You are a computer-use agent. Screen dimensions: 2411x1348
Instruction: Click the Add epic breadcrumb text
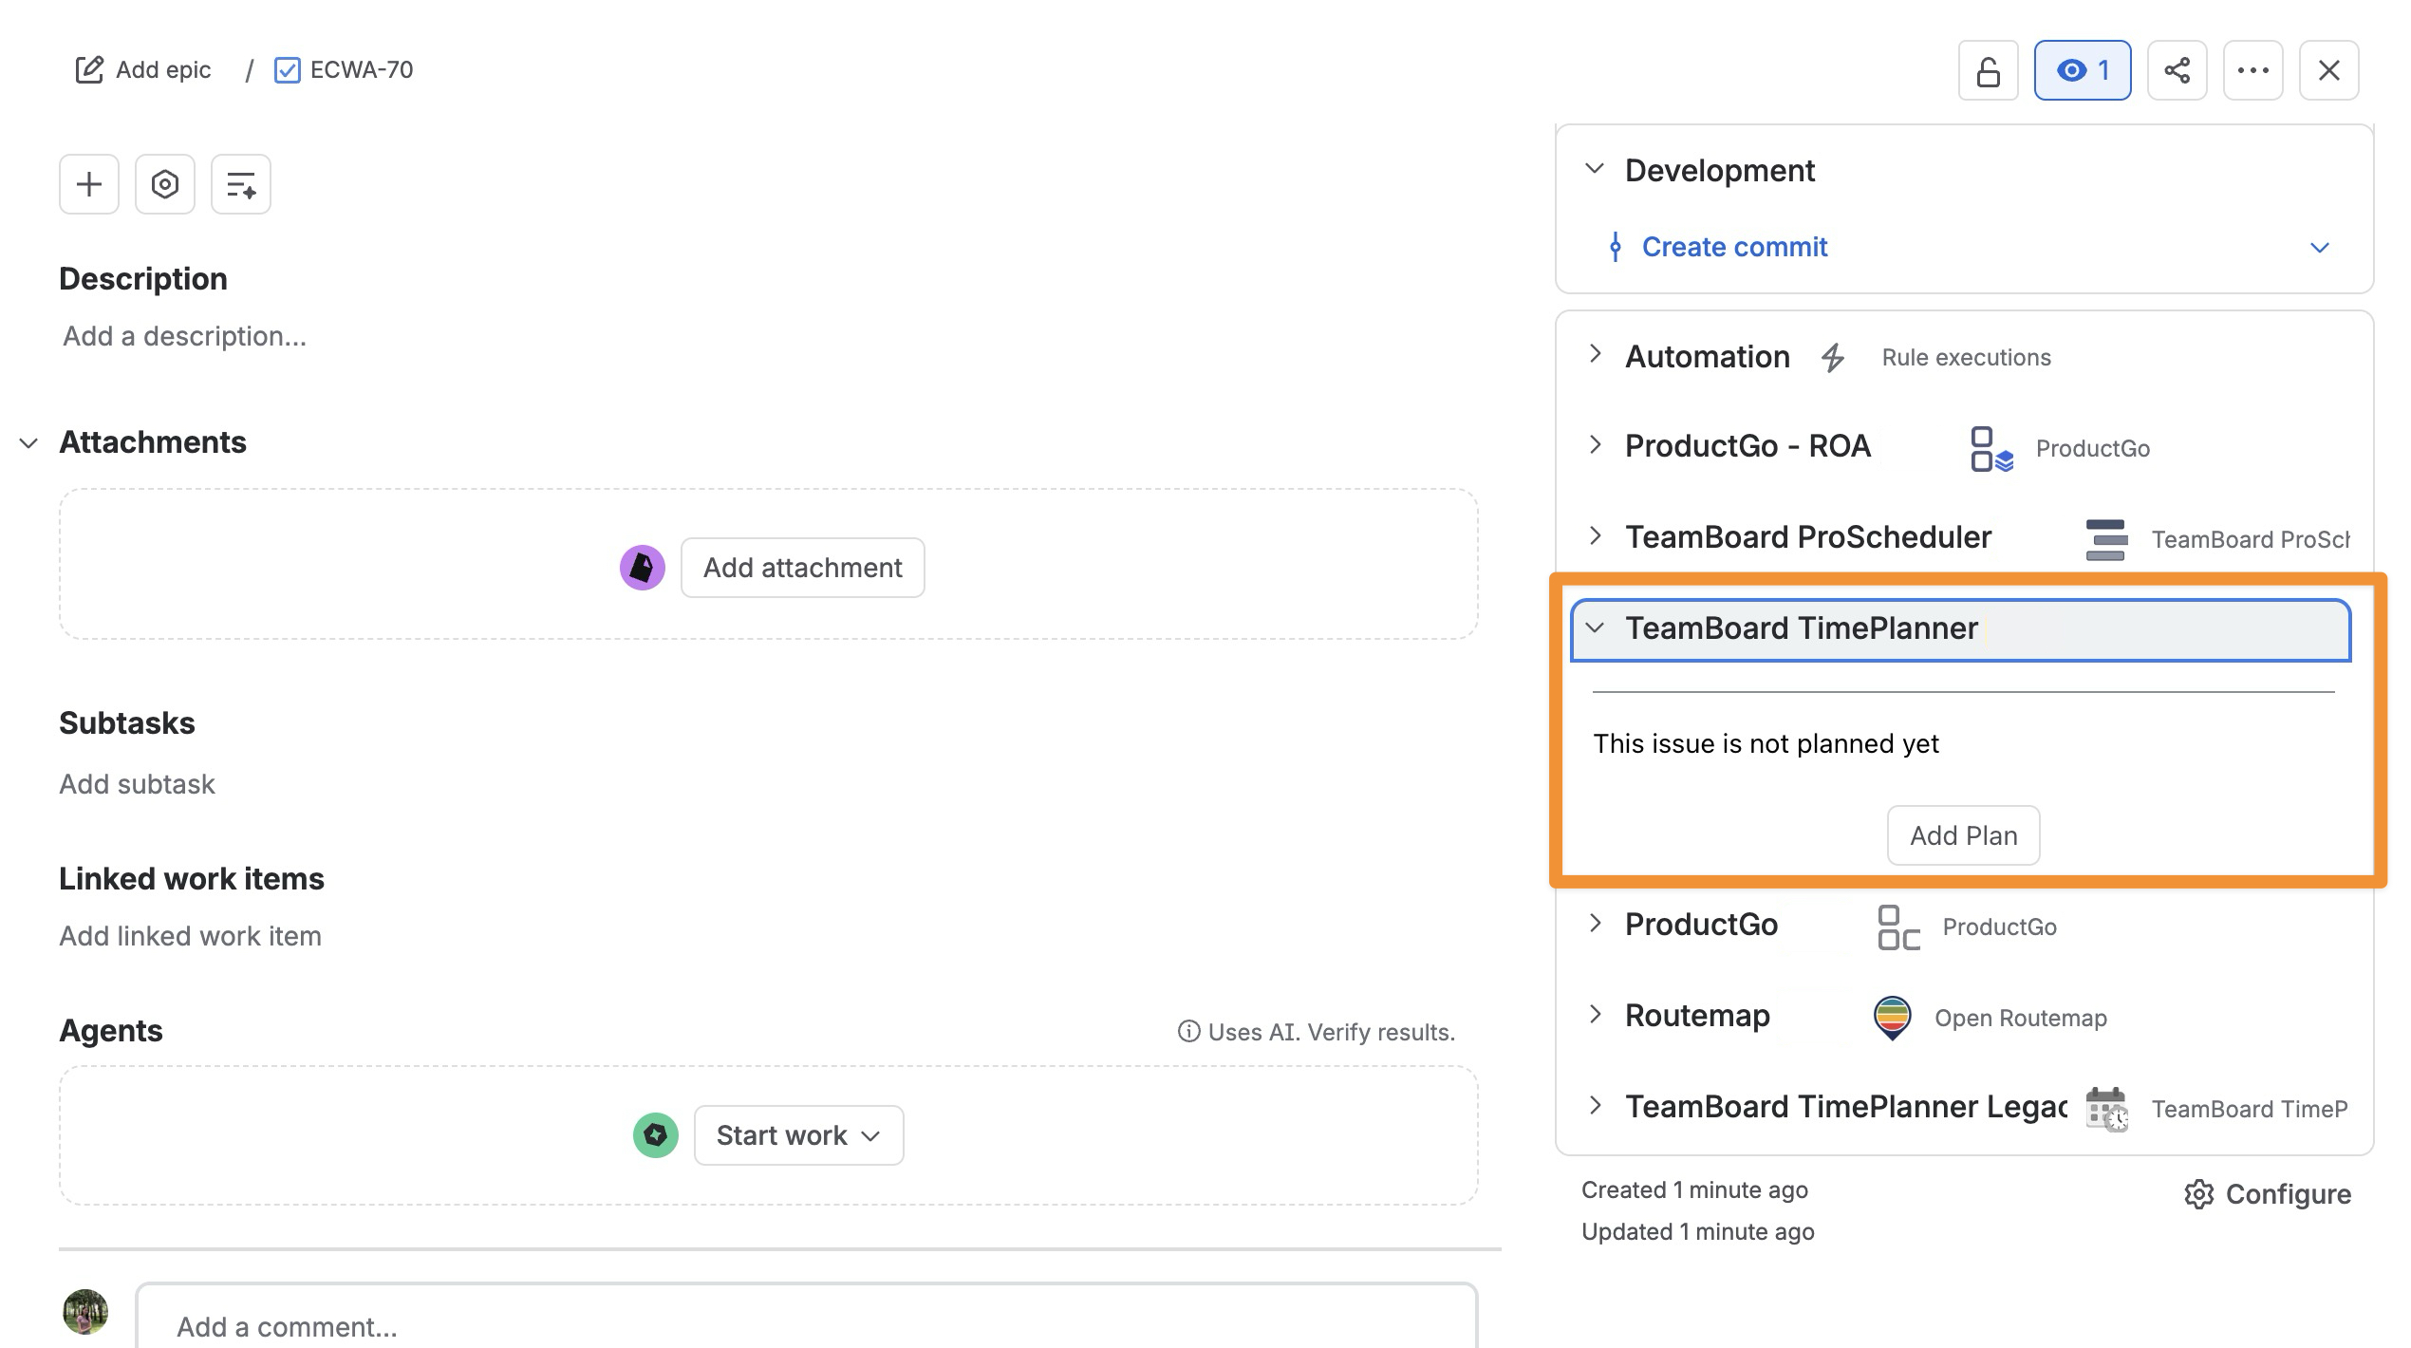(163, 70)
